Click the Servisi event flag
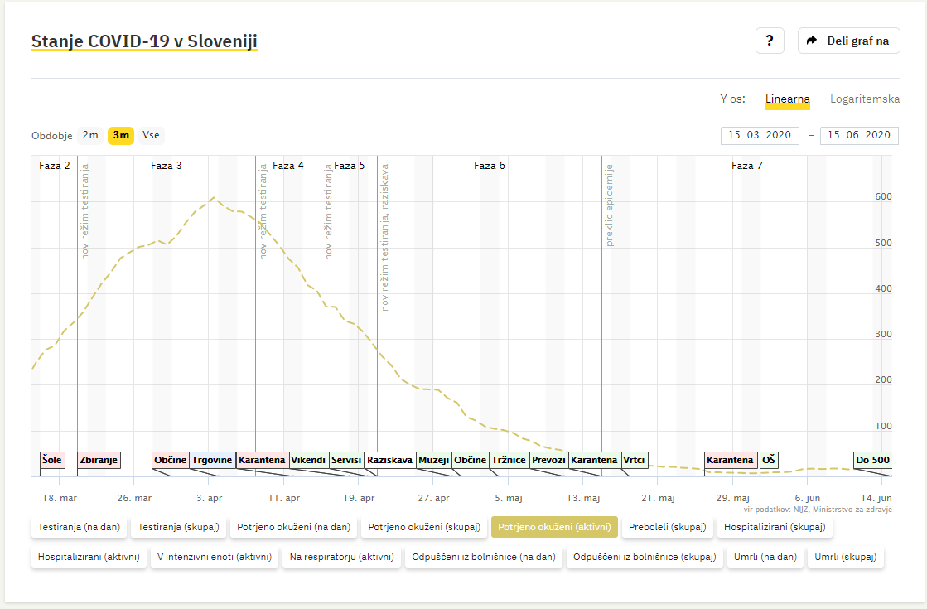927x609 pixels. [345, 460]
